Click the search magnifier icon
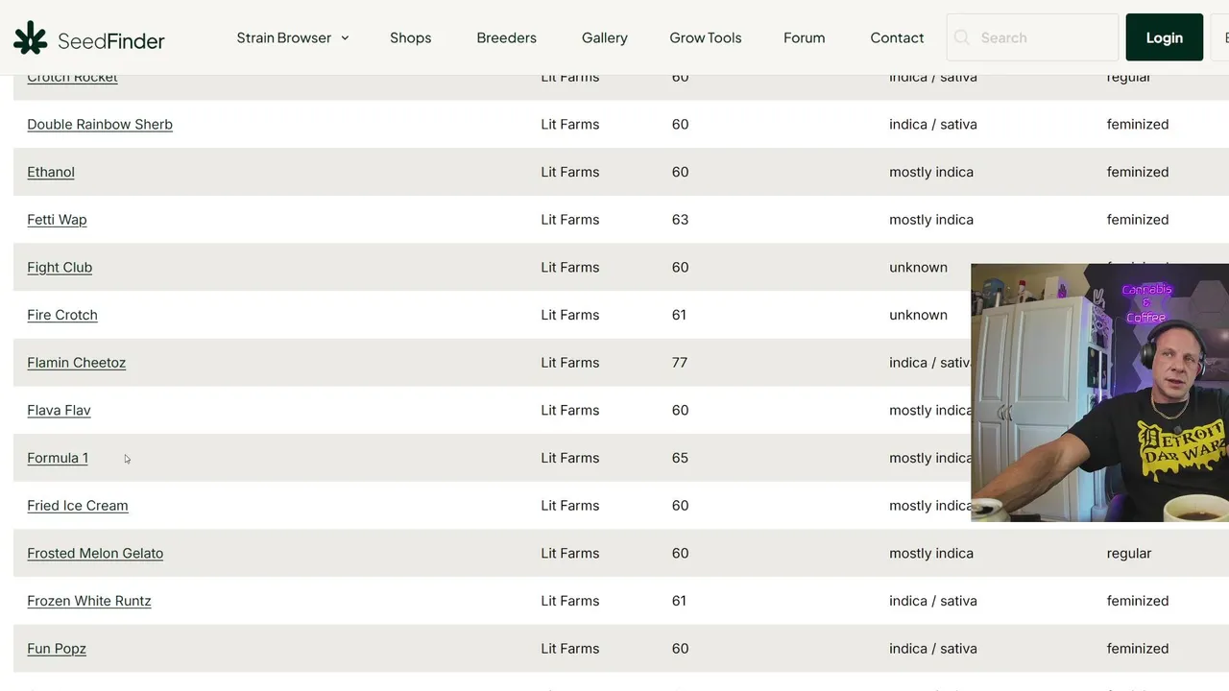Screen dimensions: 1229x691 pyautogui.click(x=962, y=38)
